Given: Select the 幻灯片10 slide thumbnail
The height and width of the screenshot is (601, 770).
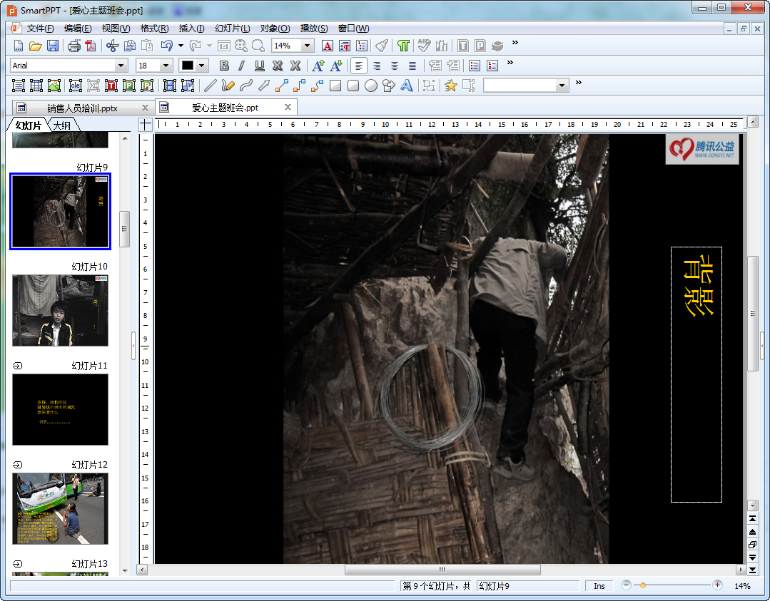Looking at the screenshot, I should click(x=60, y=310).
